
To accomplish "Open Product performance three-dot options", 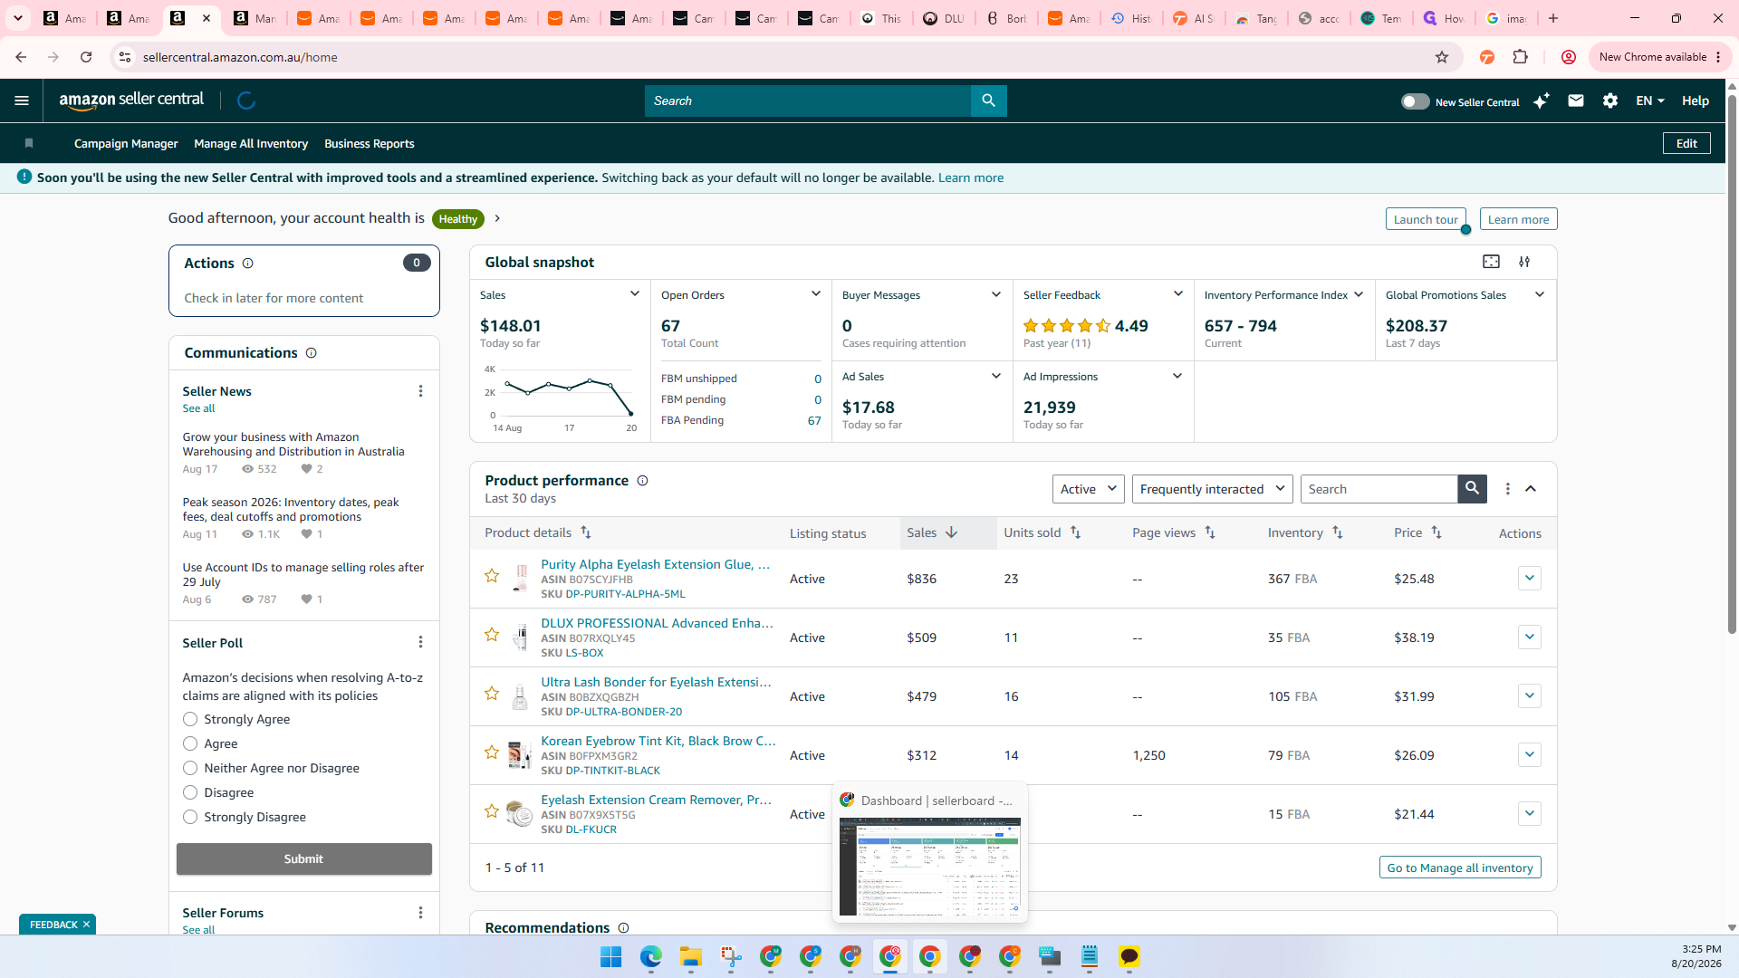I will click(x=1507, y=489).
